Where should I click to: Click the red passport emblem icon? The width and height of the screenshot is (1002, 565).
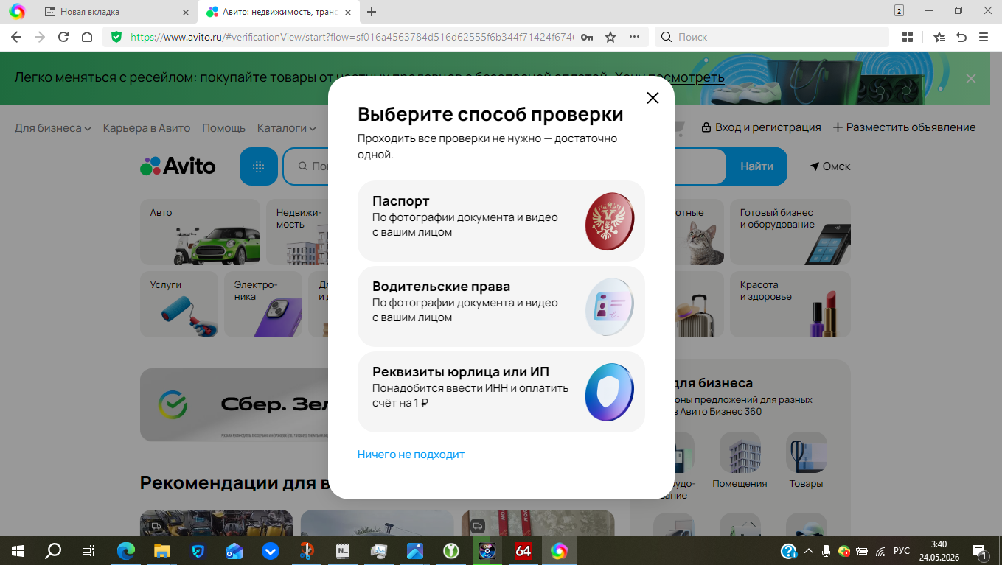(x=610, y=221)
